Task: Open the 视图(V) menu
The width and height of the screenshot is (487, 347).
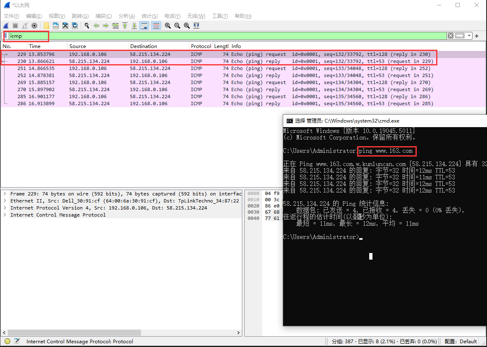Action: click(x=57, y=16)
